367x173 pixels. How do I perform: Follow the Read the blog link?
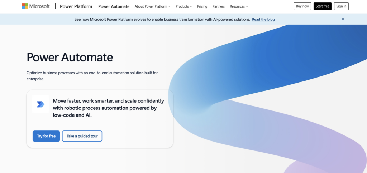pyautogui.click(x=263, y=19)
